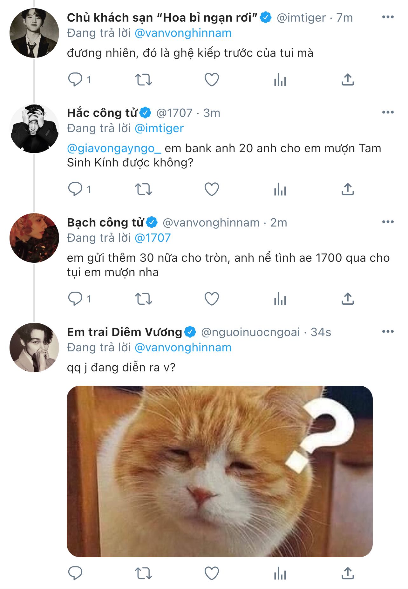Reply to the cat picture tweet

75,573
